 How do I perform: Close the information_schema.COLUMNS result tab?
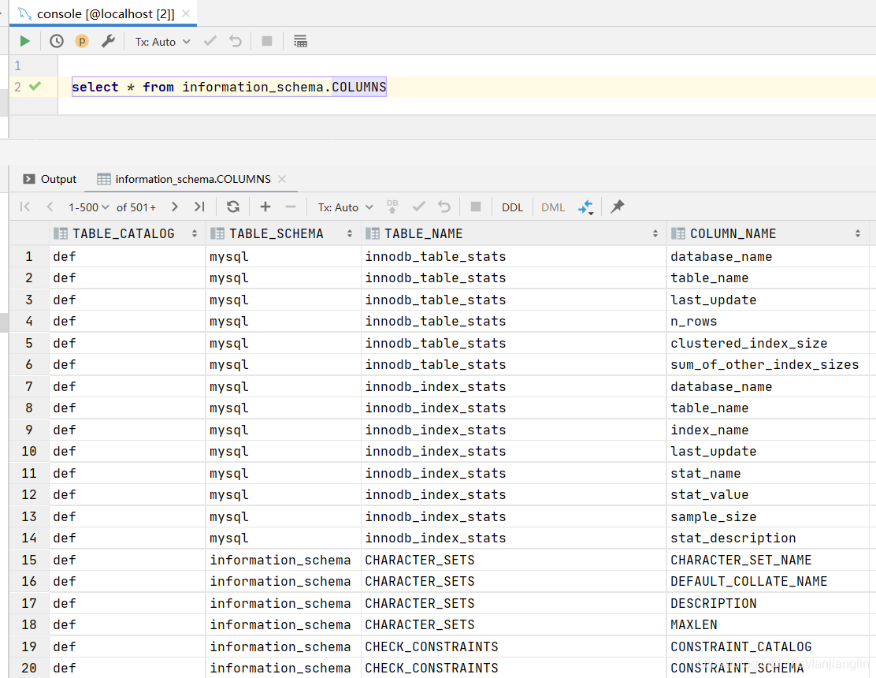(282, 179)
